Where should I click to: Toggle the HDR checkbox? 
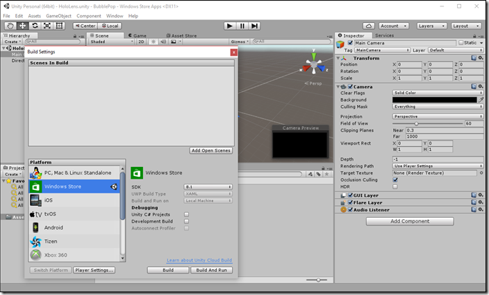(395, 186)
